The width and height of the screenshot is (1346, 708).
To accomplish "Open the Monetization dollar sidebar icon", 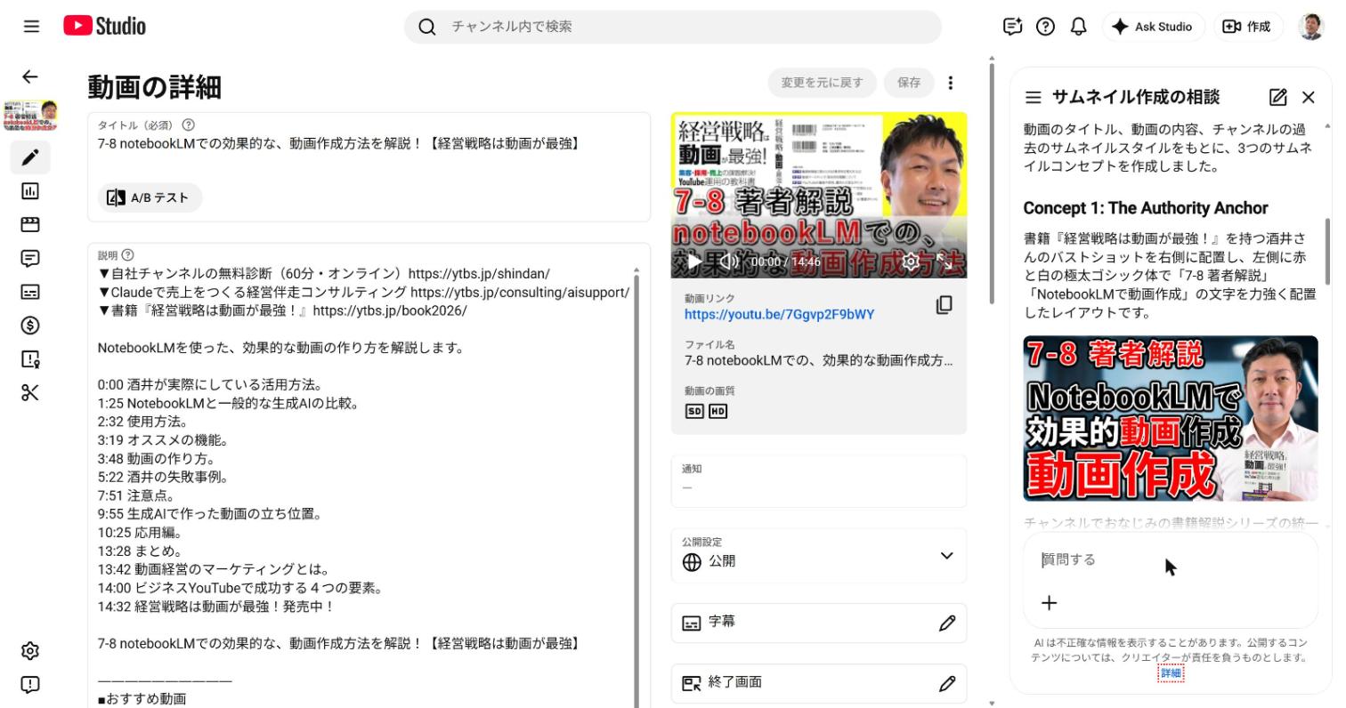I will pyautogui.click(x=30, y=326).
